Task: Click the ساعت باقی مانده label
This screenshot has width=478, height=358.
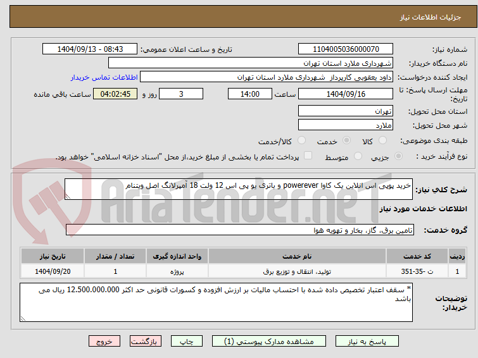Action: (62, 94)
